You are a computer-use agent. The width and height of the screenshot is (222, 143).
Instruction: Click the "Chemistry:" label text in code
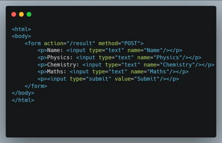tap(63, 65)
